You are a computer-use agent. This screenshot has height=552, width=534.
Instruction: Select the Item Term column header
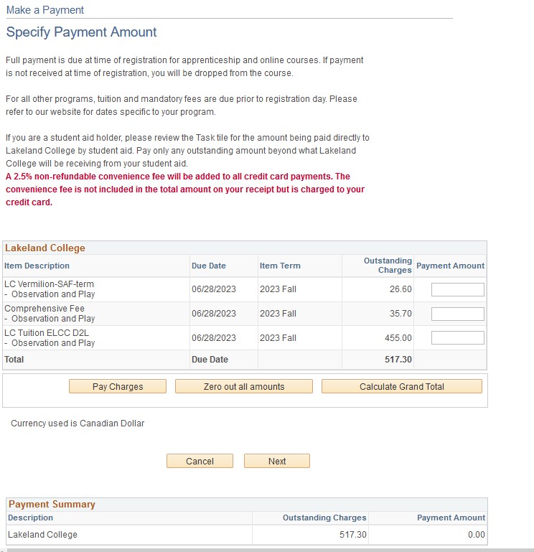(280, 266)
